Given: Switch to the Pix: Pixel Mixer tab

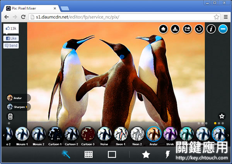Looking at the screenshot, I should click(31, 8).
